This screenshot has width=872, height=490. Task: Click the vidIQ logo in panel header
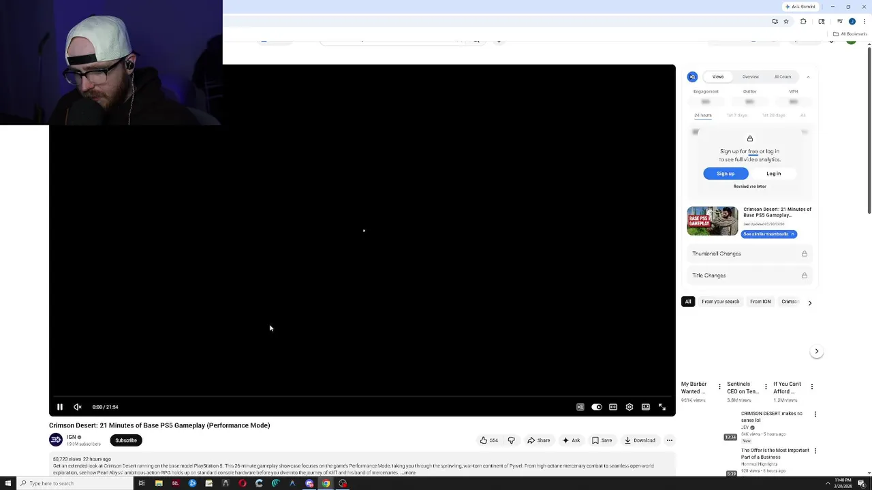(692, 77)
